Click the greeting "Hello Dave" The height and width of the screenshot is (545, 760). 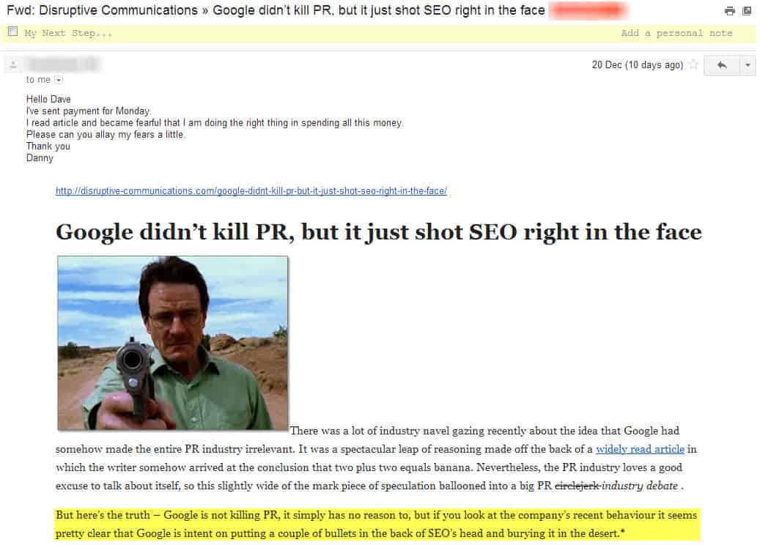tap(48, 100)
